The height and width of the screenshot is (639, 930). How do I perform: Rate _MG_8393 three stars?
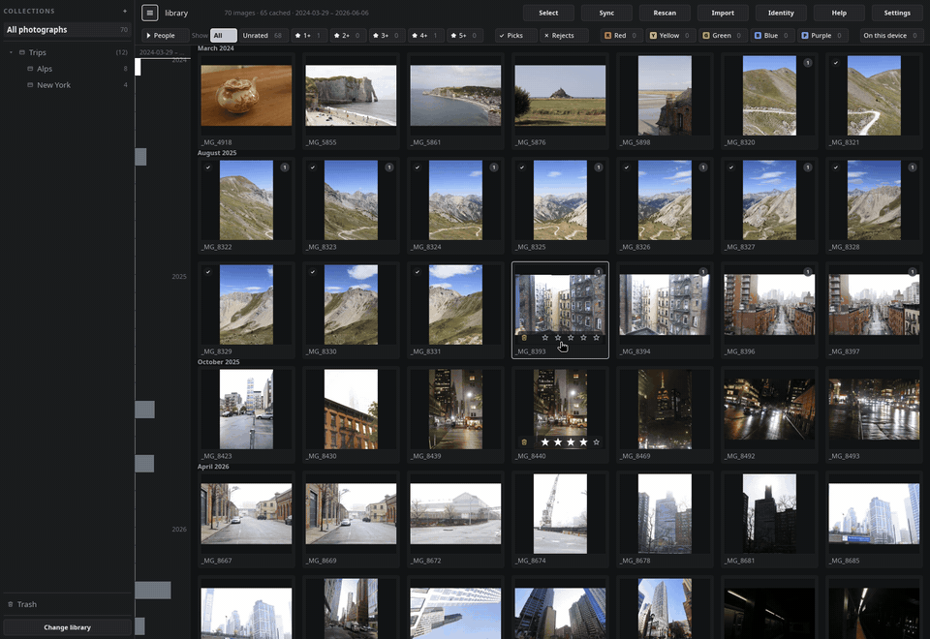click(x=571, y=338)
